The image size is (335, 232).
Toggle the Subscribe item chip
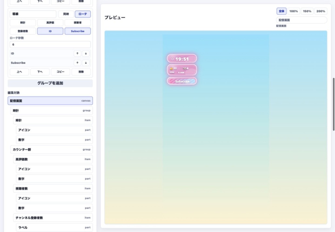[78, 31]
